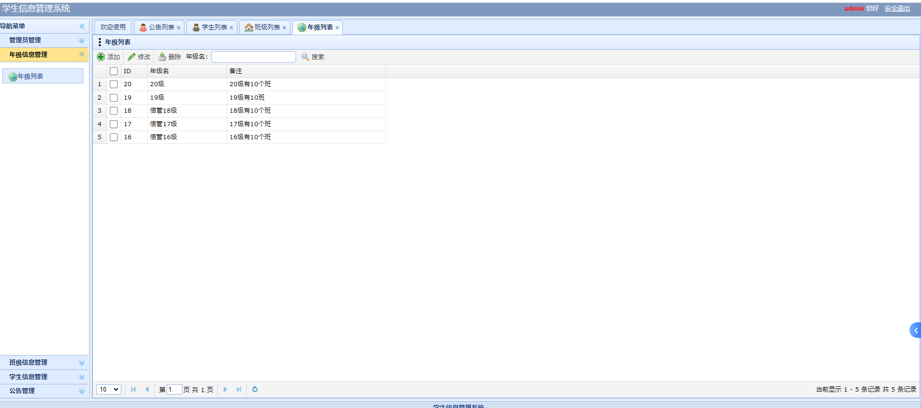
Task: Click the Delete (删除) toolbar icon
Action: tap(162, 57)
